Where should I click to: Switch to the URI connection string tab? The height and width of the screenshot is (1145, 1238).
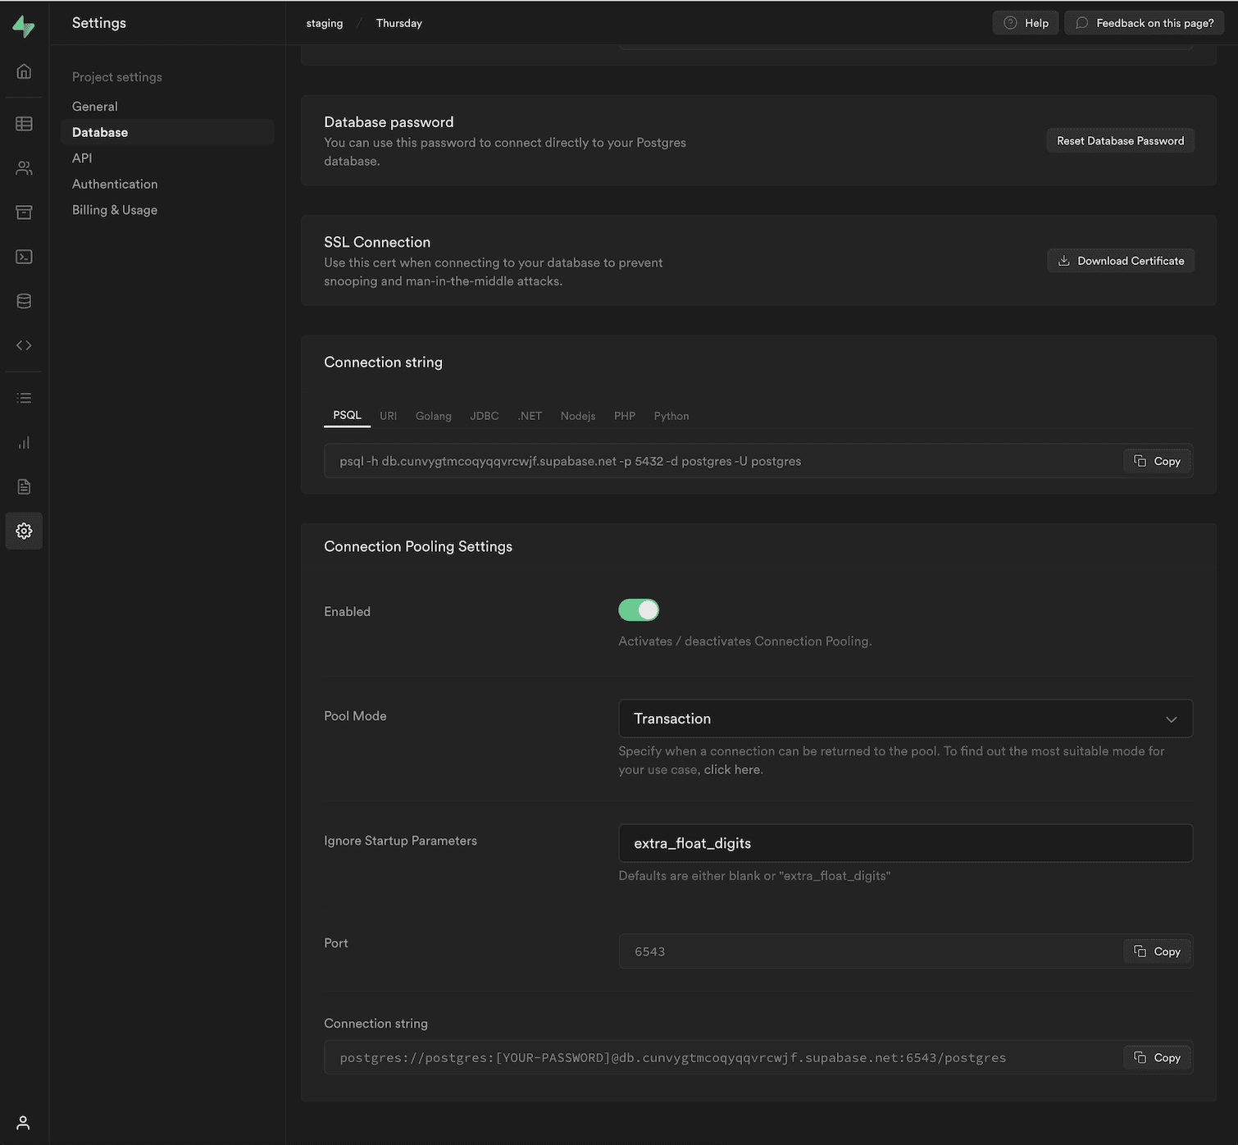pos(388,416)
